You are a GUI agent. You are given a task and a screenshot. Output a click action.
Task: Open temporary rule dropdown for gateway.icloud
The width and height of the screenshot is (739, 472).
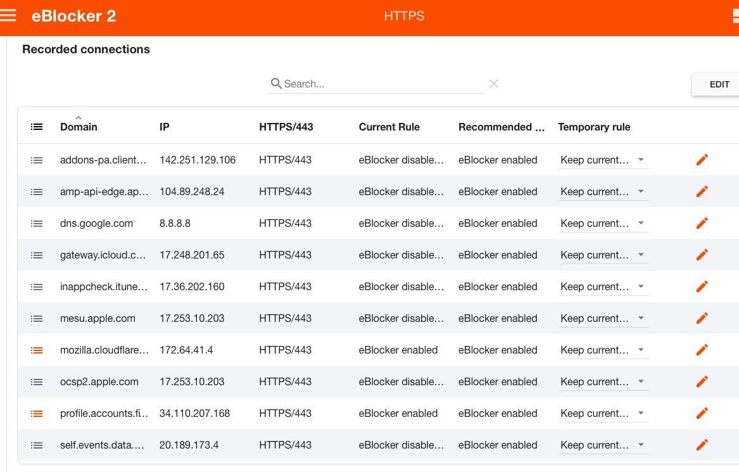[x=603, y=255]
